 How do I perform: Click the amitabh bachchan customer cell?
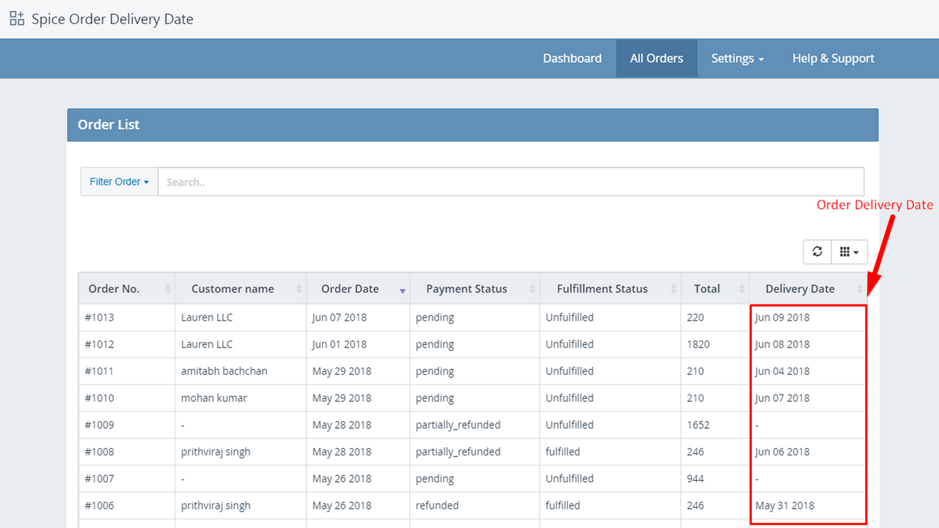tap(224, 371)
